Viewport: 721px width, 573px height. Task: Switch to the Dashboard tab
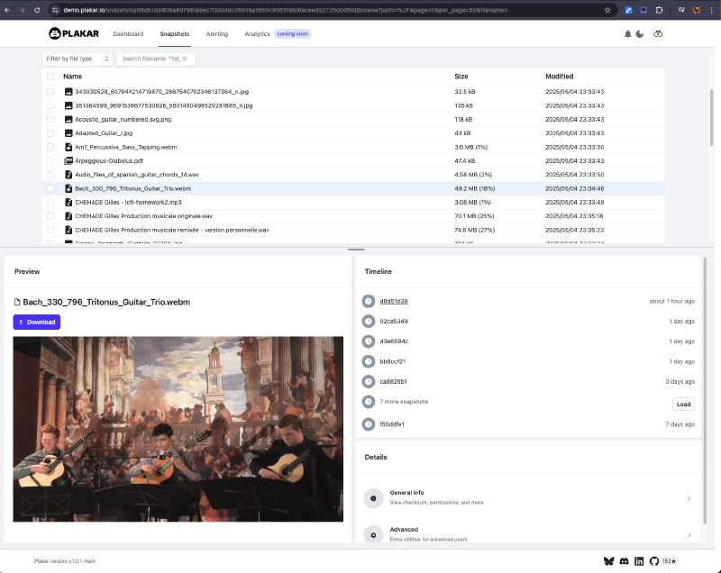[128, 34]
